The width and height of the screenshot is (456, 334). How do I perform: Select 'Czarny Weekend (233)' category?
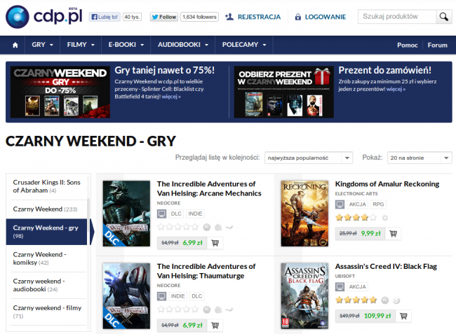[x=46, y=209]
